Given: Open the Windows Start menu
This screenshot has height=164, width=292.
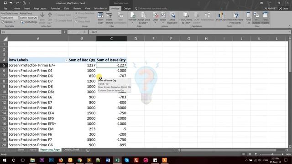Looking at the screenshot, I should (x=5, y=160).
